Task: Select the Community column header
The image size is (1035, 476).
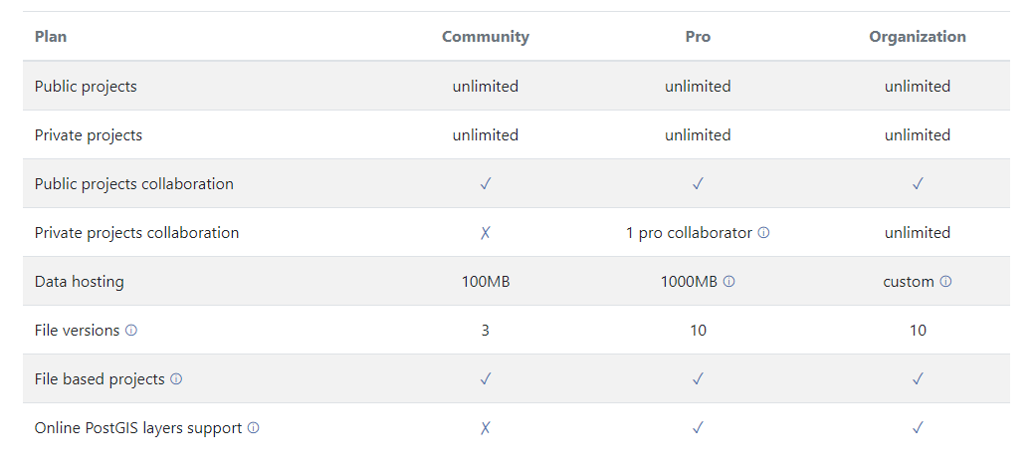Action: (x=486, y=37)
